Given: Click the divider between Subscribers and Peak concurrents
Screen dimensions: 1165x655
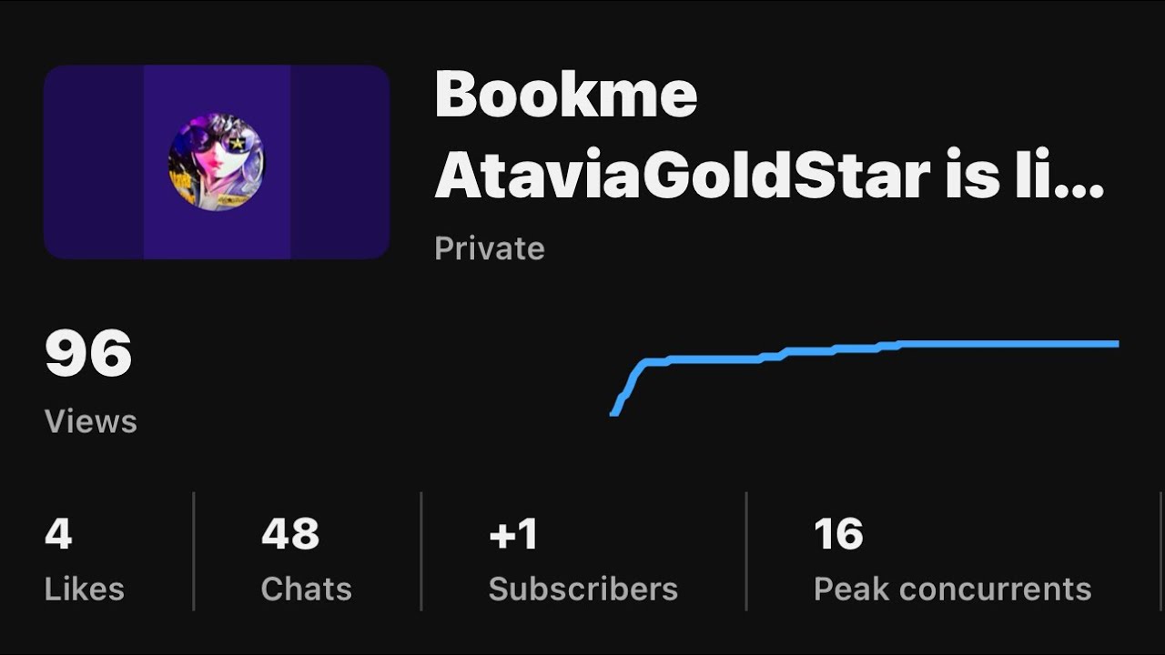Looking at the screenshot, I should coord(746,551).
